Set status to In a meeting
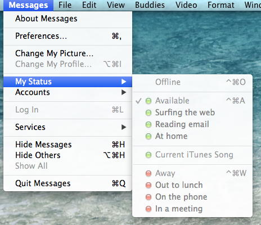 (x=192, y=209)
